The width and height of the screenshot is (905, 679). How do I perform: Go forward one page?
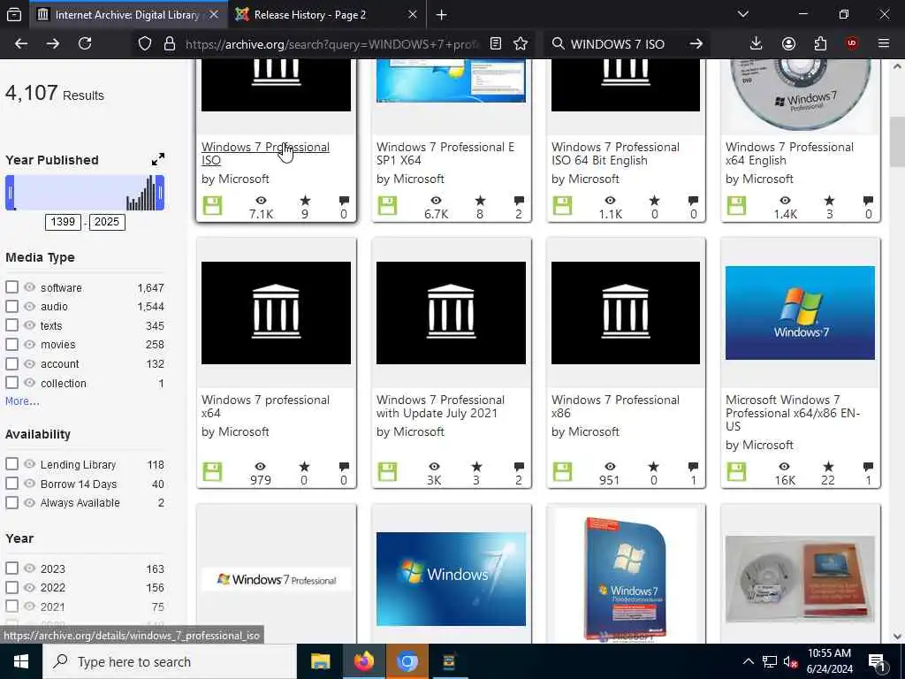point(53,43)
